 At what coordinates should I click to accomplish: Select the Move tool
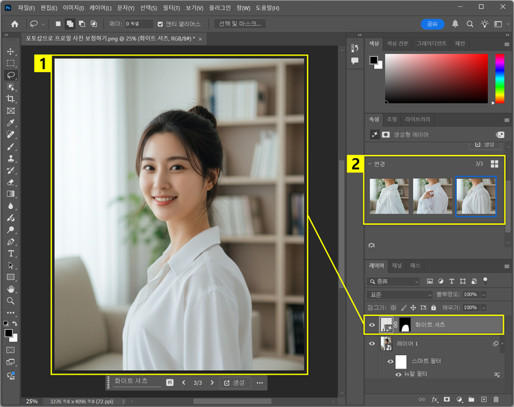(10, 51)
